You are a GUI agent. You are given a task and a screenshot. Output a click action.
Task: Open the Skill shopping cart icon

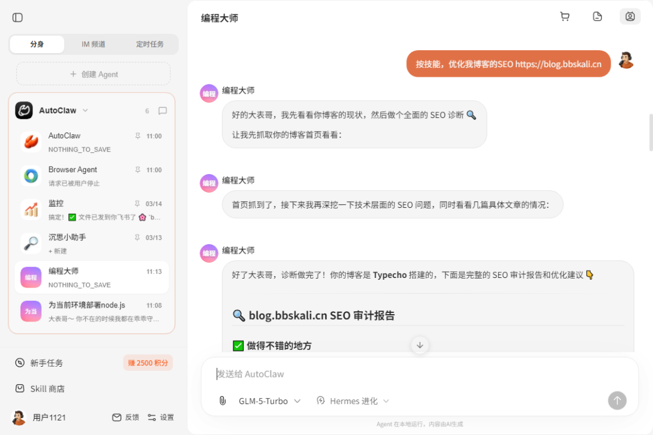[x=565, y=16]
